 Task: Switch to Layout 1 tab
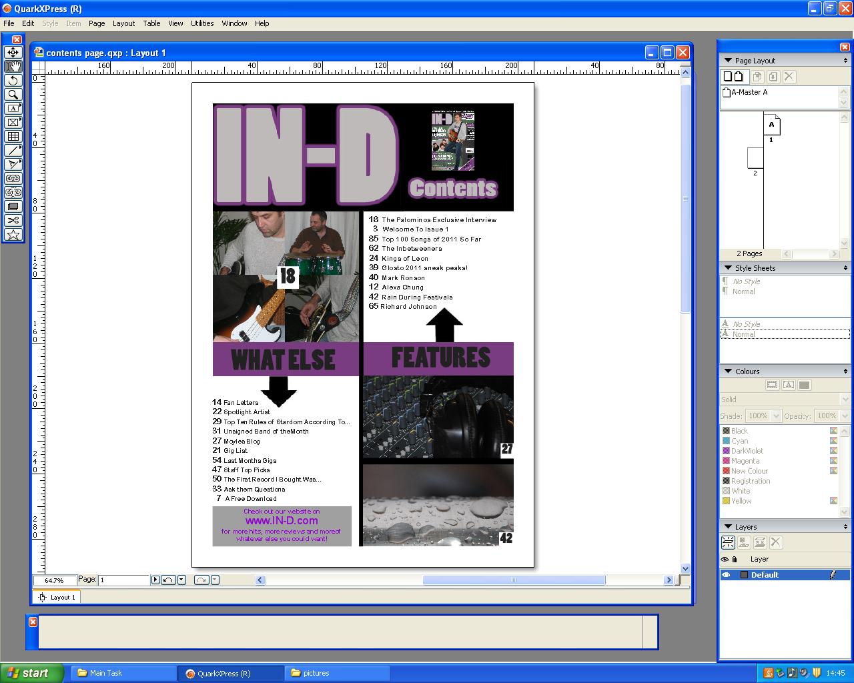[x=57, y=597]
